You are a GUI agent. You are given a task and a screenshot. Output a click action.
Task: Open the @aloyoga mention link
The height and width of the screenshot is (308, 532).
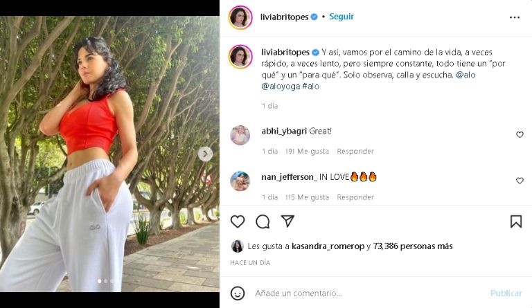pos(281,87)
